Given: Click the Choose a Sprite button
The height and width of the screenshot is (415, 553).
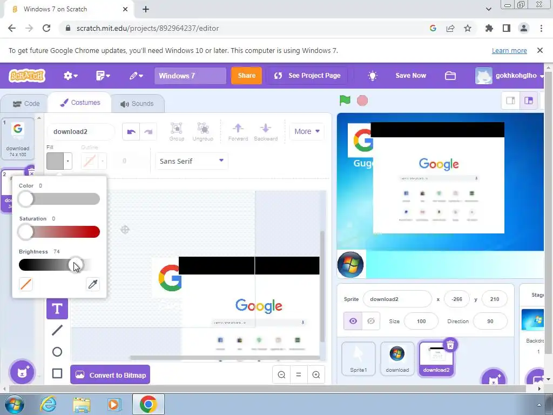Looking at the screenshot, I should tap(494, 378).
